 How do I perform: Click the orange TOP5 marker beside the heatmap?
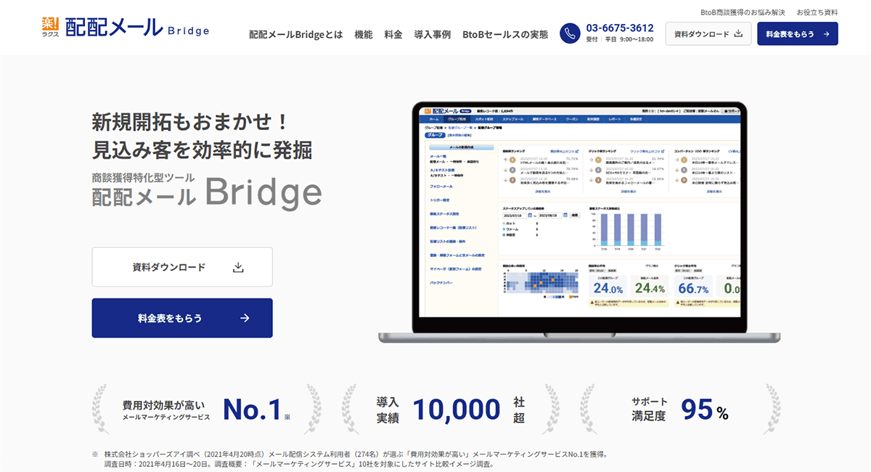[571, 297]
